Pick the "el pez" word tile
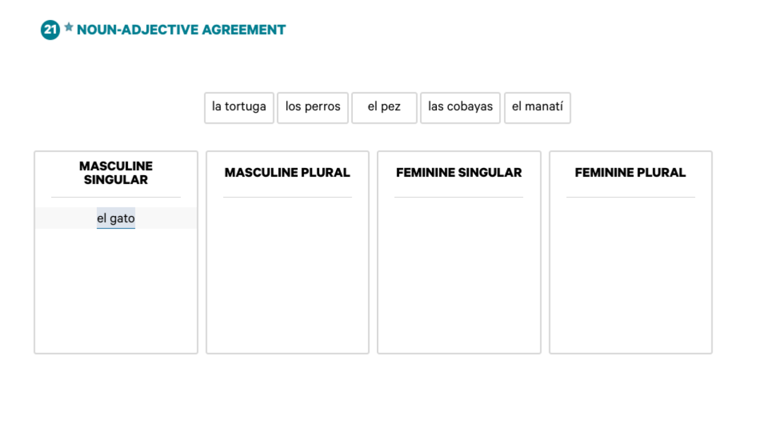The width and height of the screenshot is (768, 432). pos(384,108)
